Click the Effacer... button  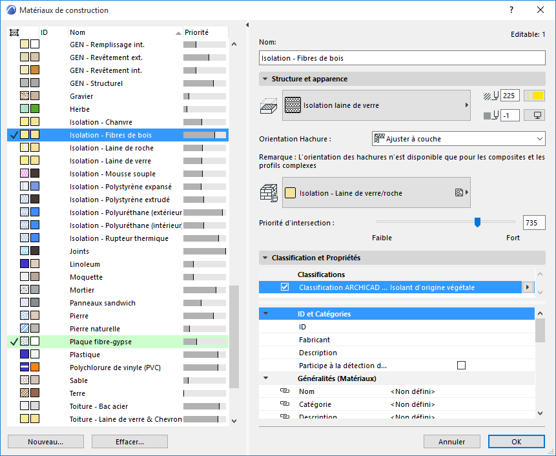point(129,441)
